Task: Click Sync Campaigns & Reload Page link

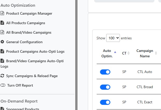Action: point(32,76)
